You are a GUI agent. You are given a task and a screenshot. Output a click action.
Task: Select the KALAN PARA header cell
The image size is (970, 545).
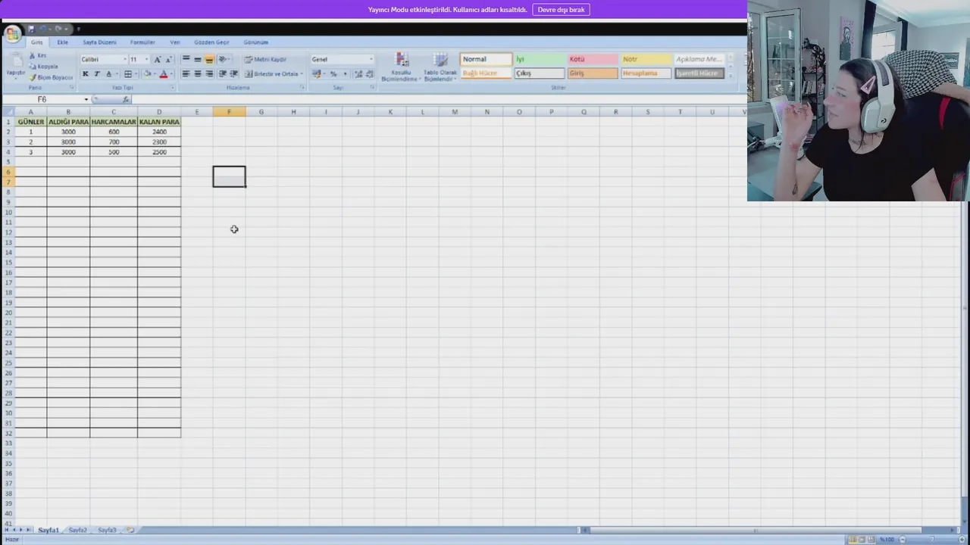click(159, 122)
